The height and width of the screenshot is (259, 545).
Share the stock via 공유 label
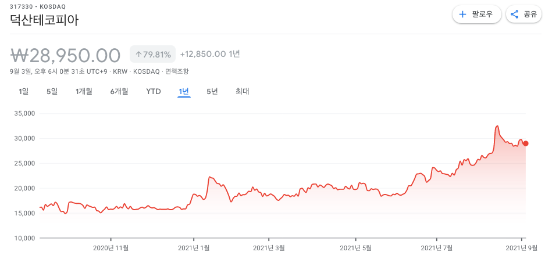pos(530,15)
